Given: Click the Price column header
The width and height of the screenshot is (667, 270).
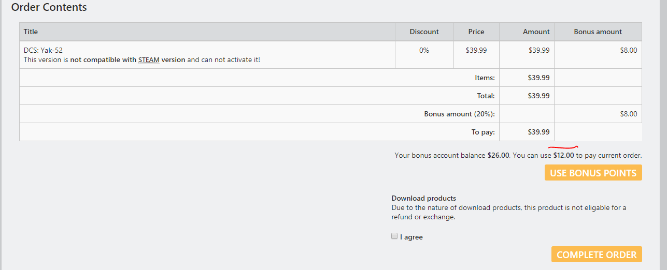Looking at the screenshot, I should coord(476,32).
